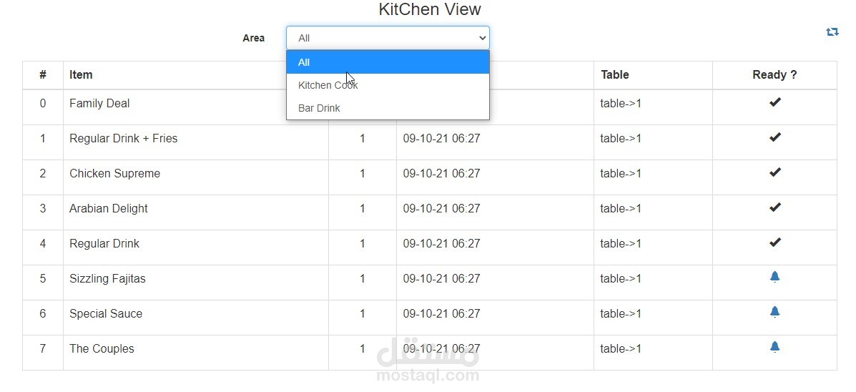Click the Sizzling Fajitas item cell
856x392 pixels.
coord(107,278)
